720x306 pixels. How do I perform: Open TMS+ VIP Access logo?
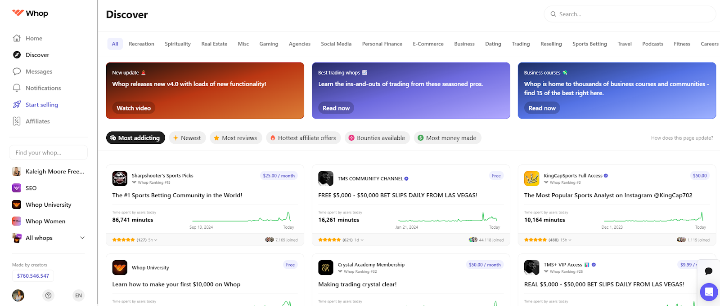tap(532, 267)
